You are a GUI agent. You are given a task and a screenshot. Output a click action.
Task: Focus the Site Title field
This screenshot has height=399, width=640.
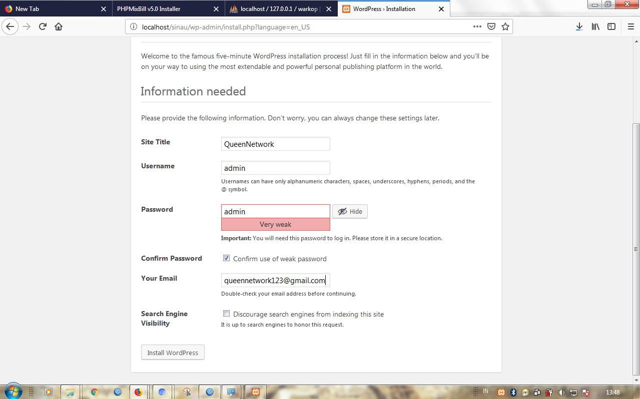[276, 144]
